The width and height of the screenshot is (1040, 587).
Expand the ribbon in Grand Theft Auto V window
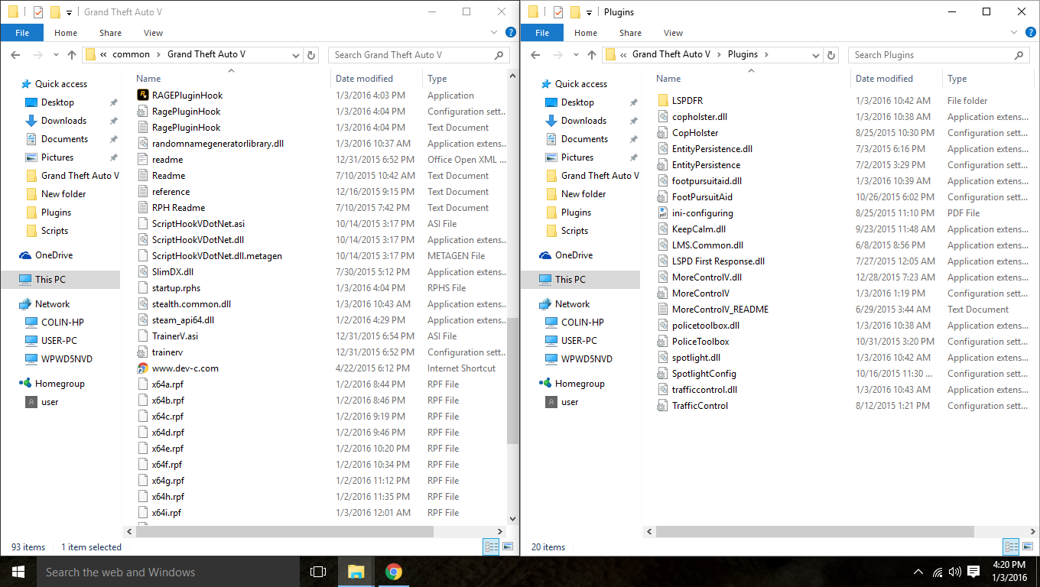tap(494, 33)
